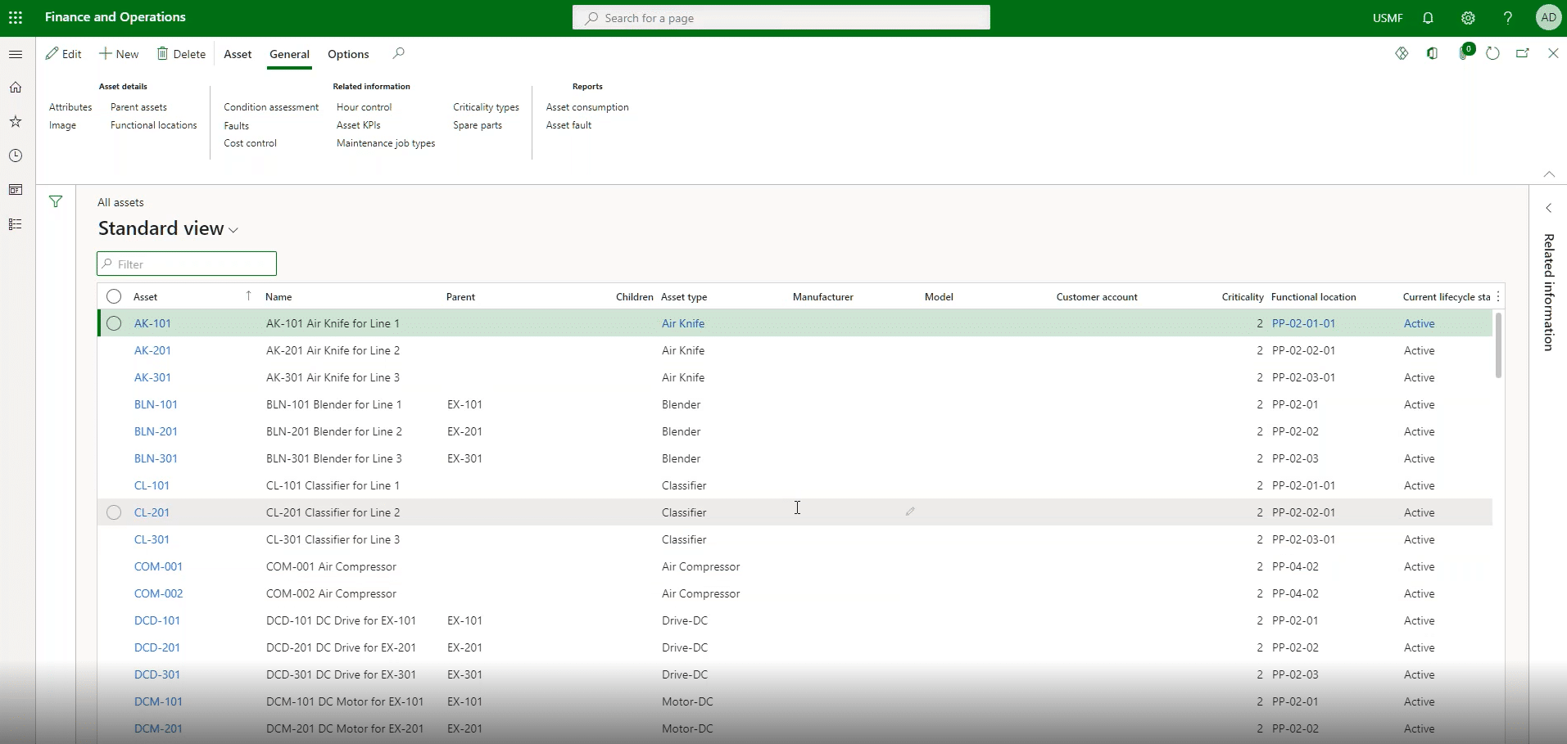Image resolution: width=1567 pixels, height=744 pixels.
Task: Open page in a new window icon
Action: tap(1523, 54)
